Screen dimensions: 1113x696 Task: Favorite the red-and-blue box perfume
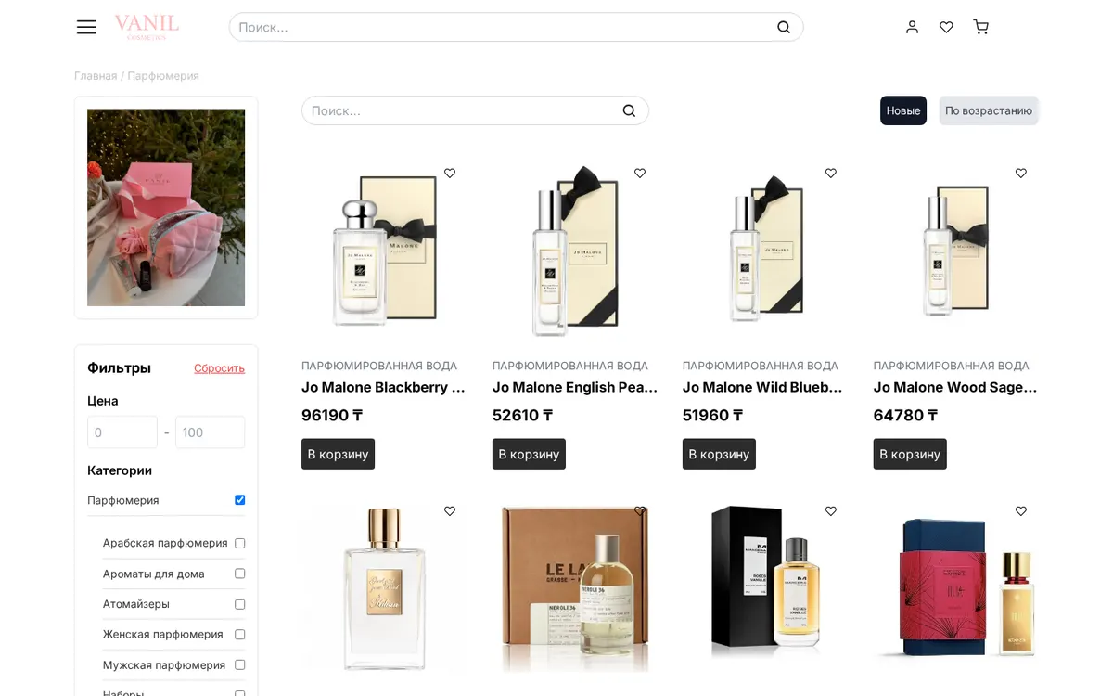pos(1021,510)
